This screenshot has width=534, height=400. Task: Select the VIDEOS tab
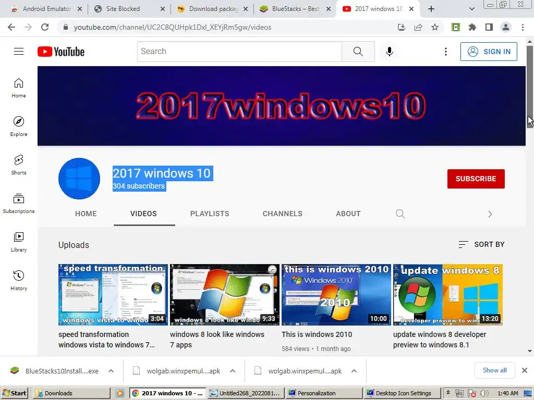(x=143, y=214)
